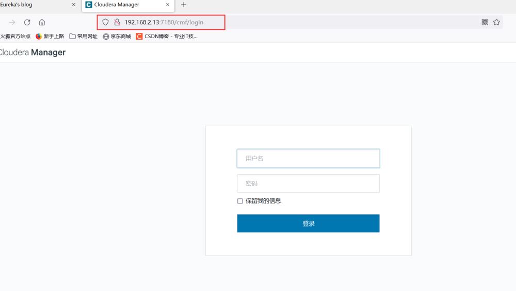This screenshot has height=291, width=516.
Task: Click the forward navigation arrow
Action: [x=12, y=22]
